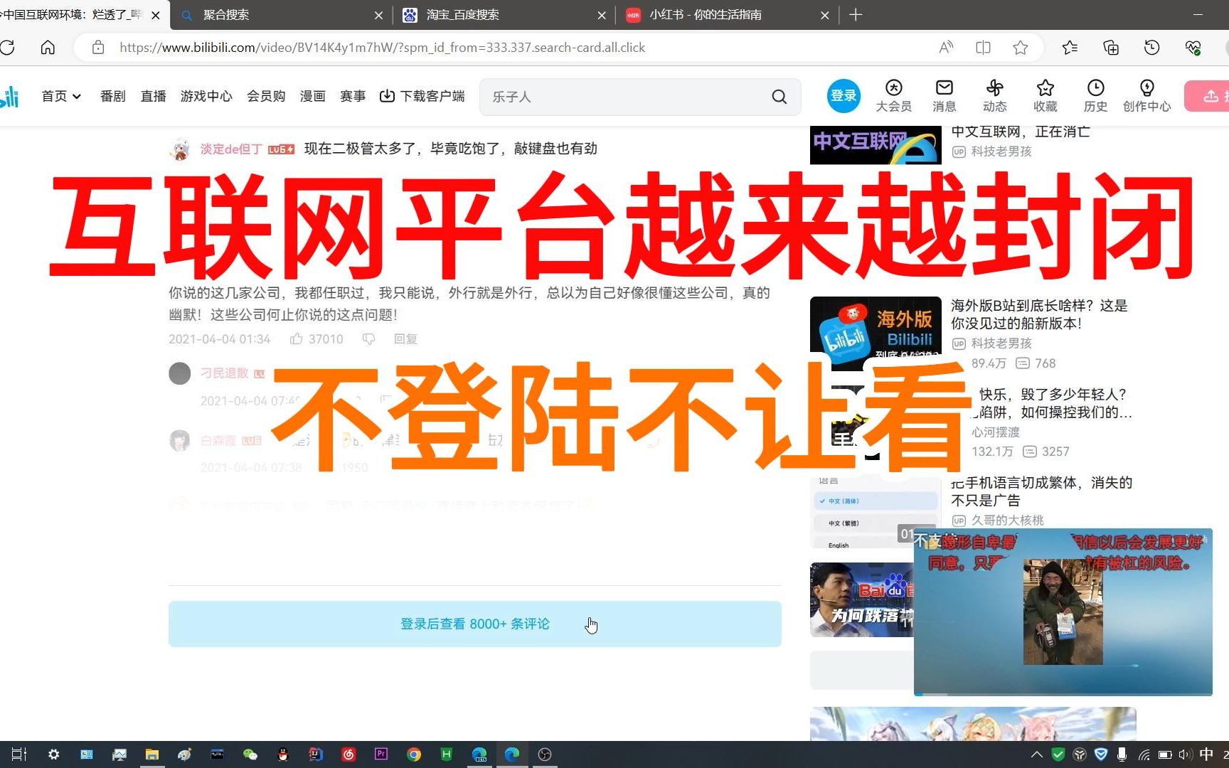Dislike the comment dated 2021-04-04 01:34
This screenshot has width=1229, height=768.
[368, 339]
